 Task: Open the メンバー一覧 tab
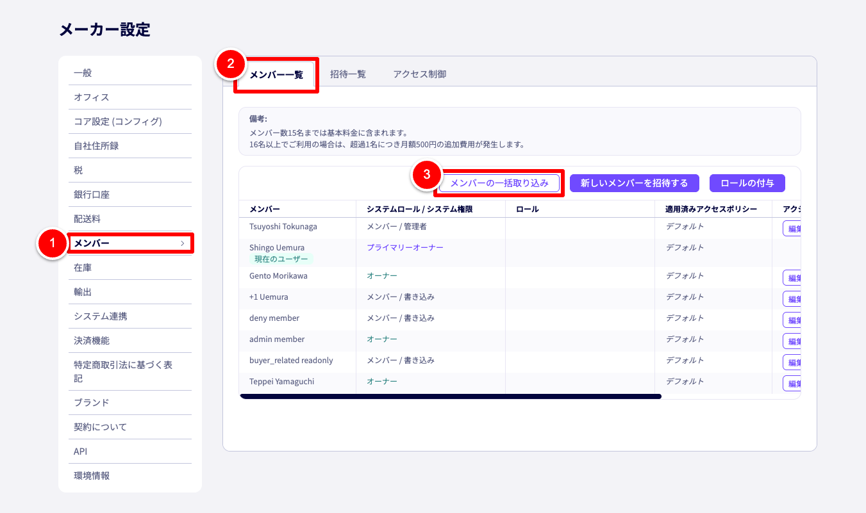(276, 74)
